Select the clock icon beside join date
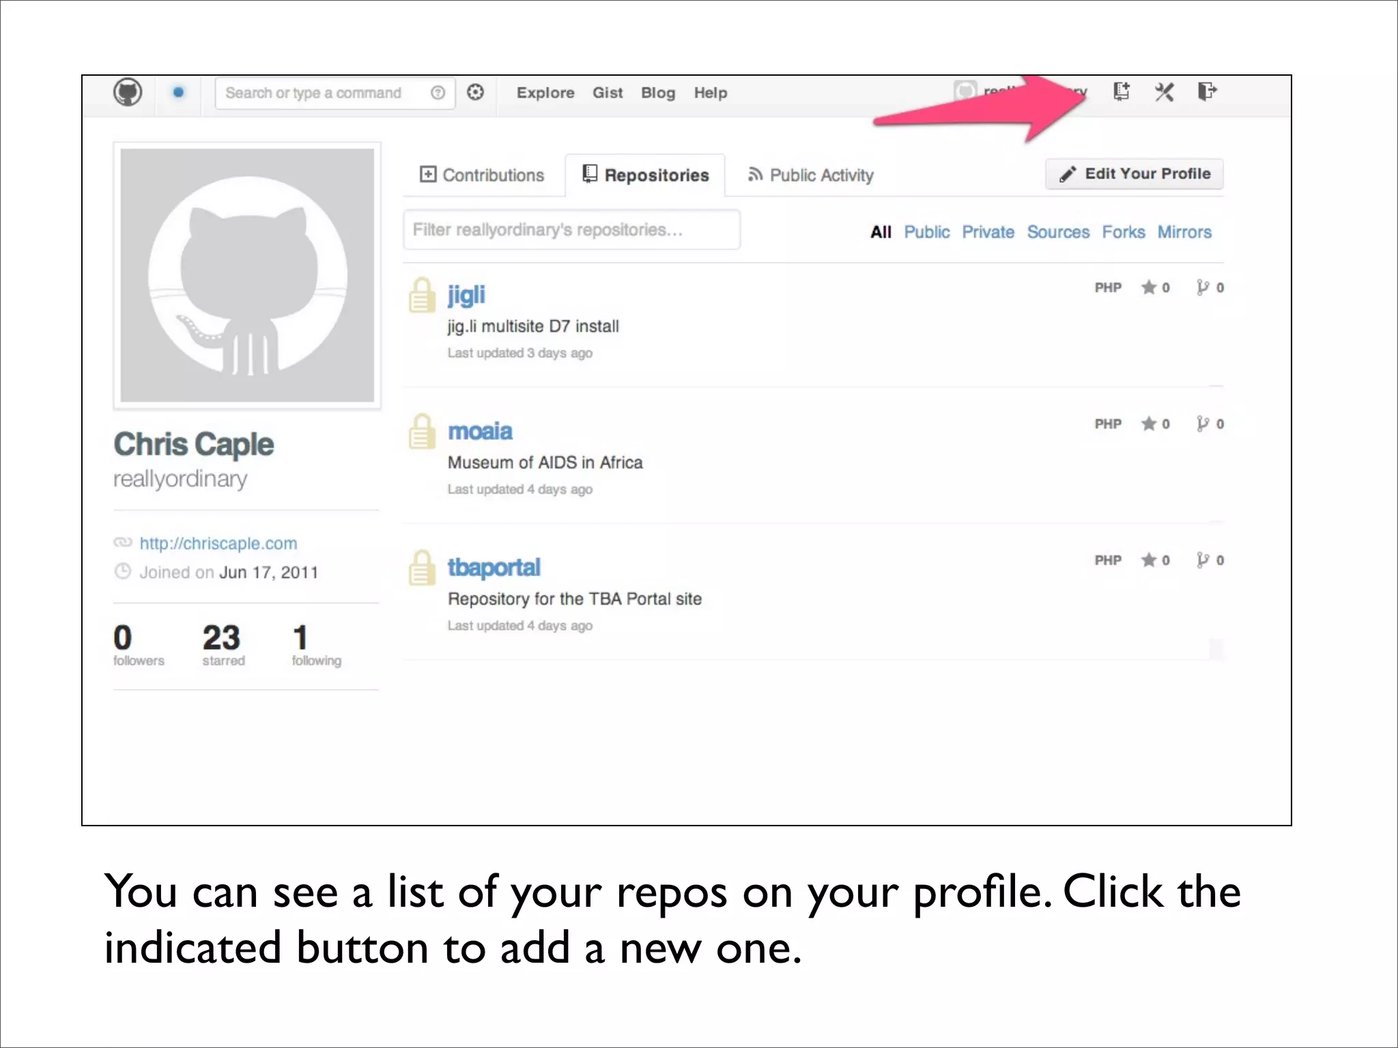 click(x=123, y=572)
